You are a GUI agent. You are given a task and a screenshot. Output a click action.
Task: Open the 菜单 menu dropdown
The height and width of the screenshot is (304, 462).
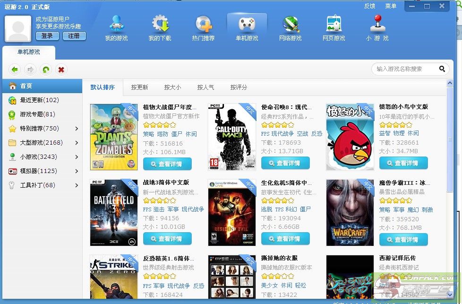(x=391, y=6)
